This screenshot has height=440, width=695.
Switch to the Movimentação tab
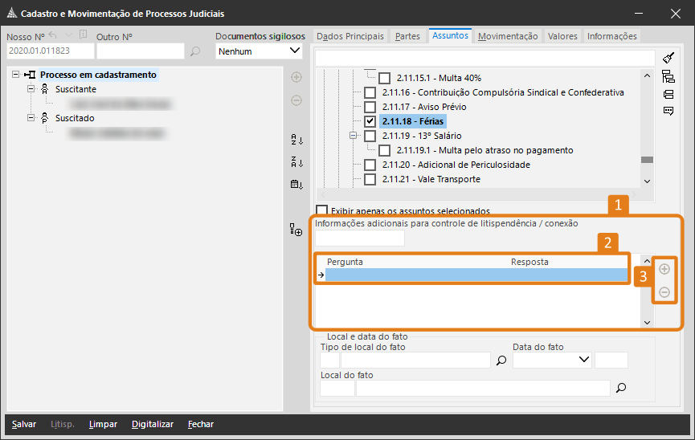(508, 36)
